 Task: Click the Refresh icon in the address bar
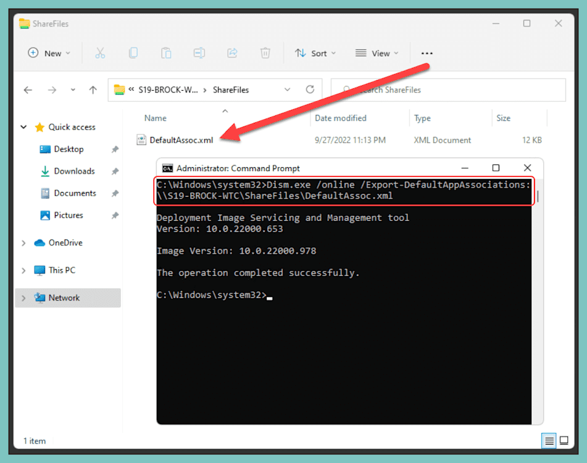pos(310,90)
